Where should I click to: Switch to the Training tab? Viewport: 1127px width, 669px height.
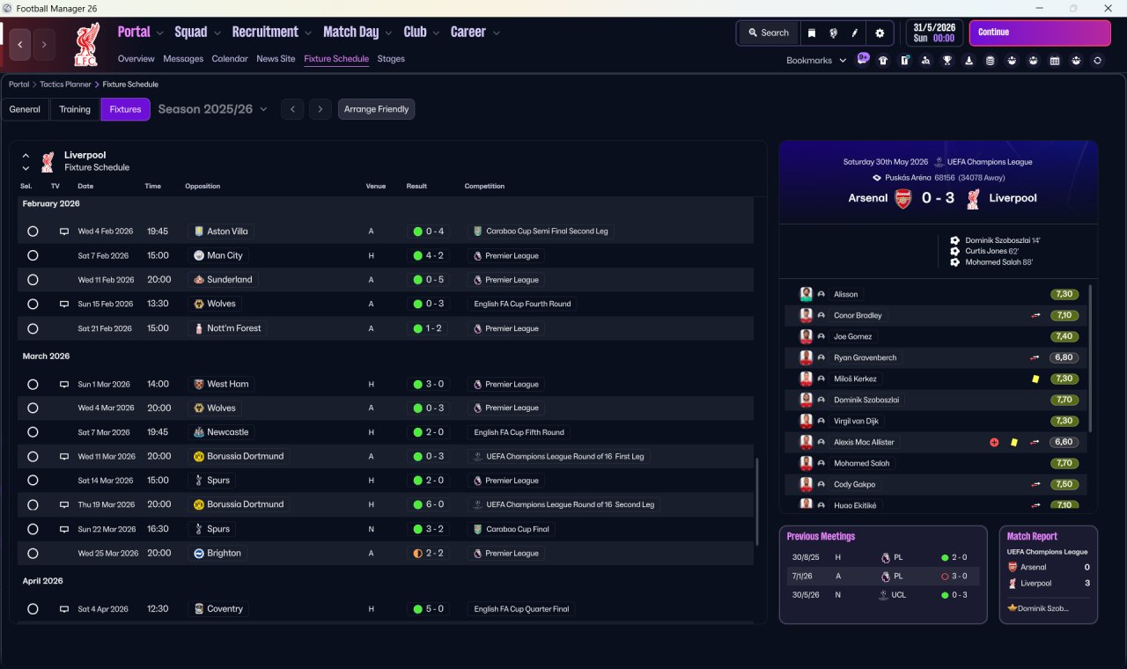tap(75, 109)
